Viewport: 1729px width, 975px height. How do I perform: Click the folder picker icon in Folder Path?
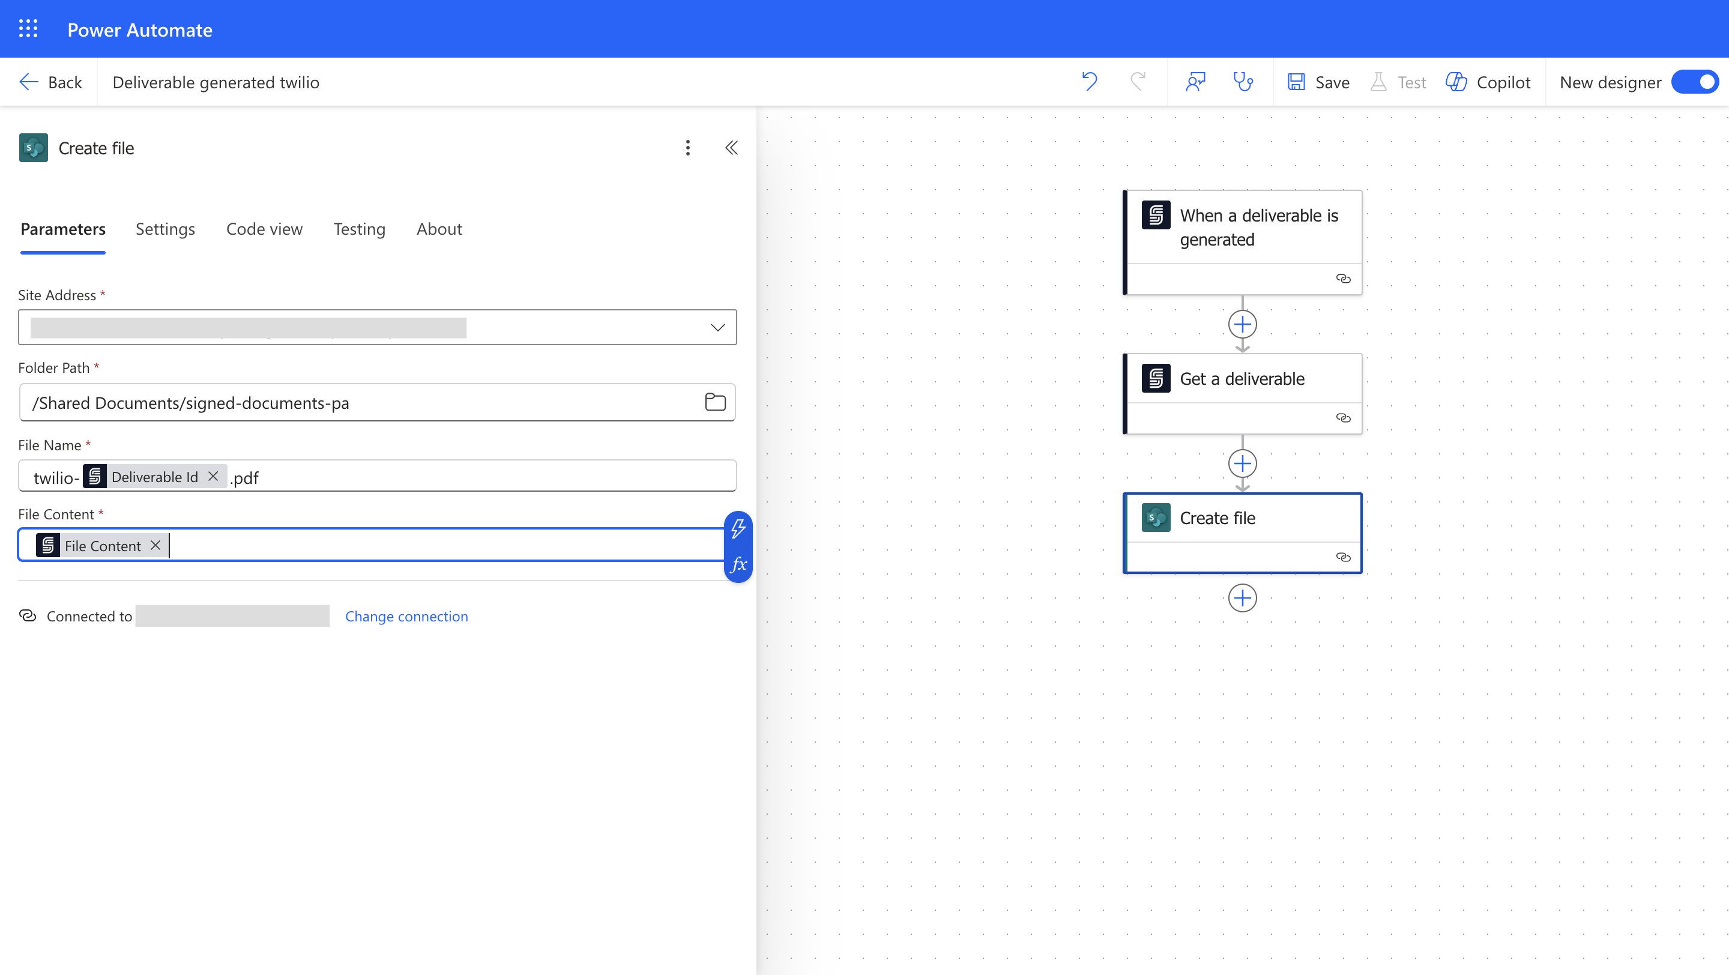point(715,402)
